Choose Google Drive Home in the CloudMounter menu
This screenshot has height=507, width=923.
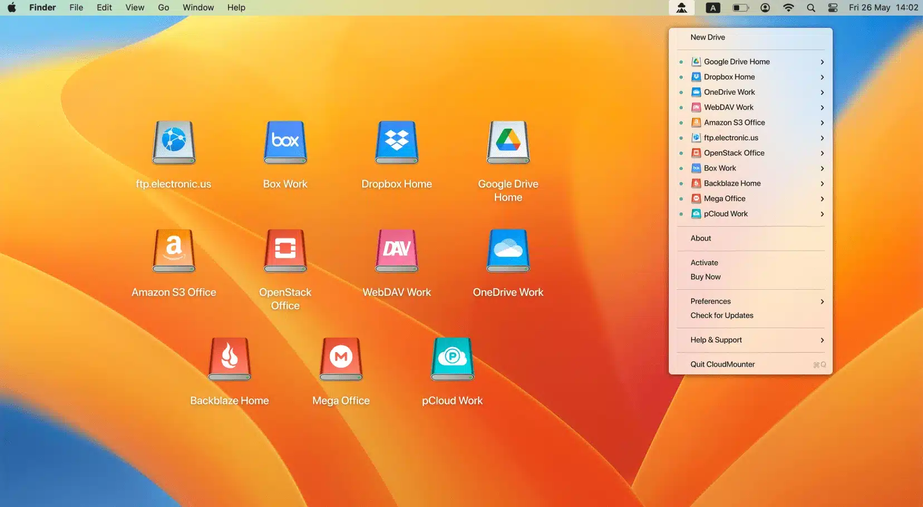coord(751,62)
